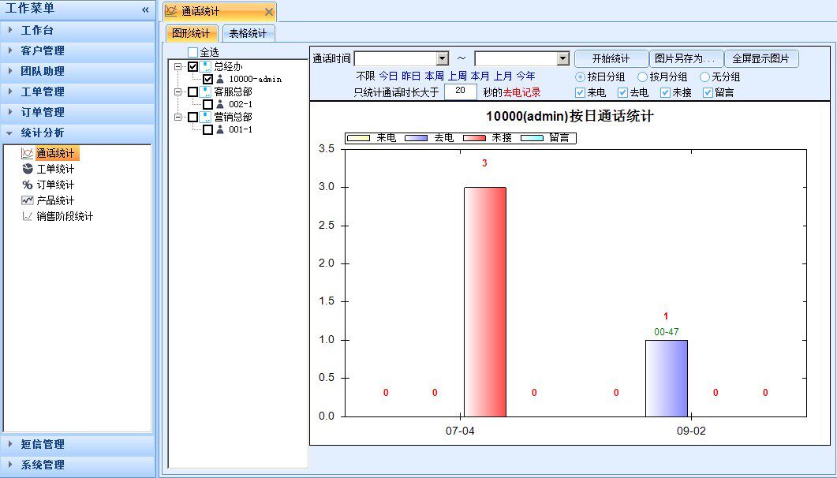Click the call duration seconds input field
The height and width of the screenshot is (478, 837).
click(461, 91)
